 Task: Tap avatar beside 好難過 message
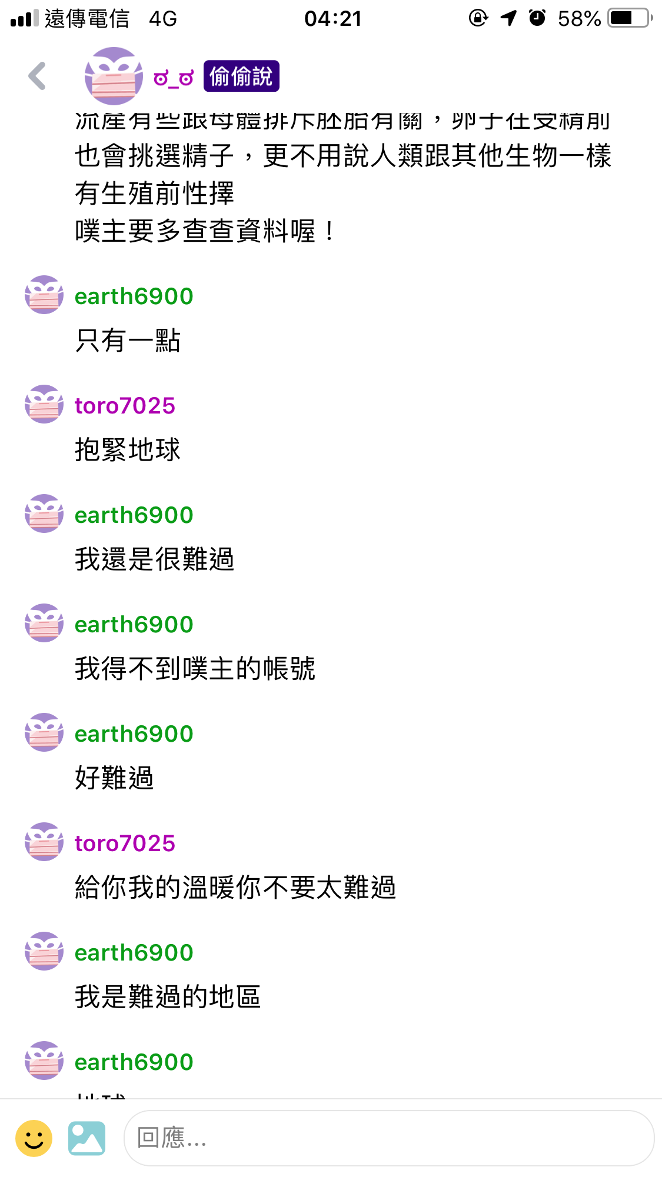44,732
